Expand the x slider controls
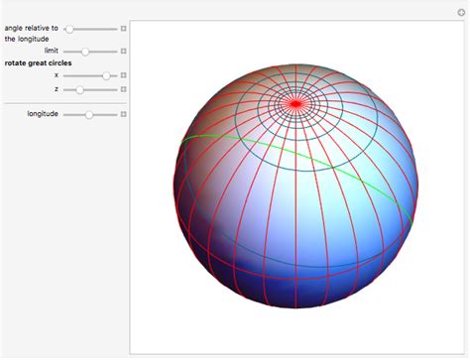Image resolution: width=470 pixels, height=360 pixels. click(124, 75)
